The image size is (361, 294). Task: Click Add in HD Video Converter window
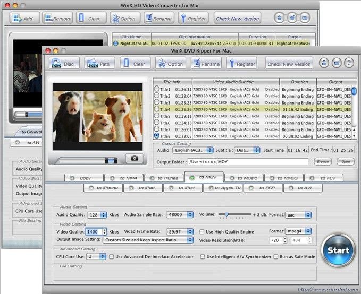24,18
